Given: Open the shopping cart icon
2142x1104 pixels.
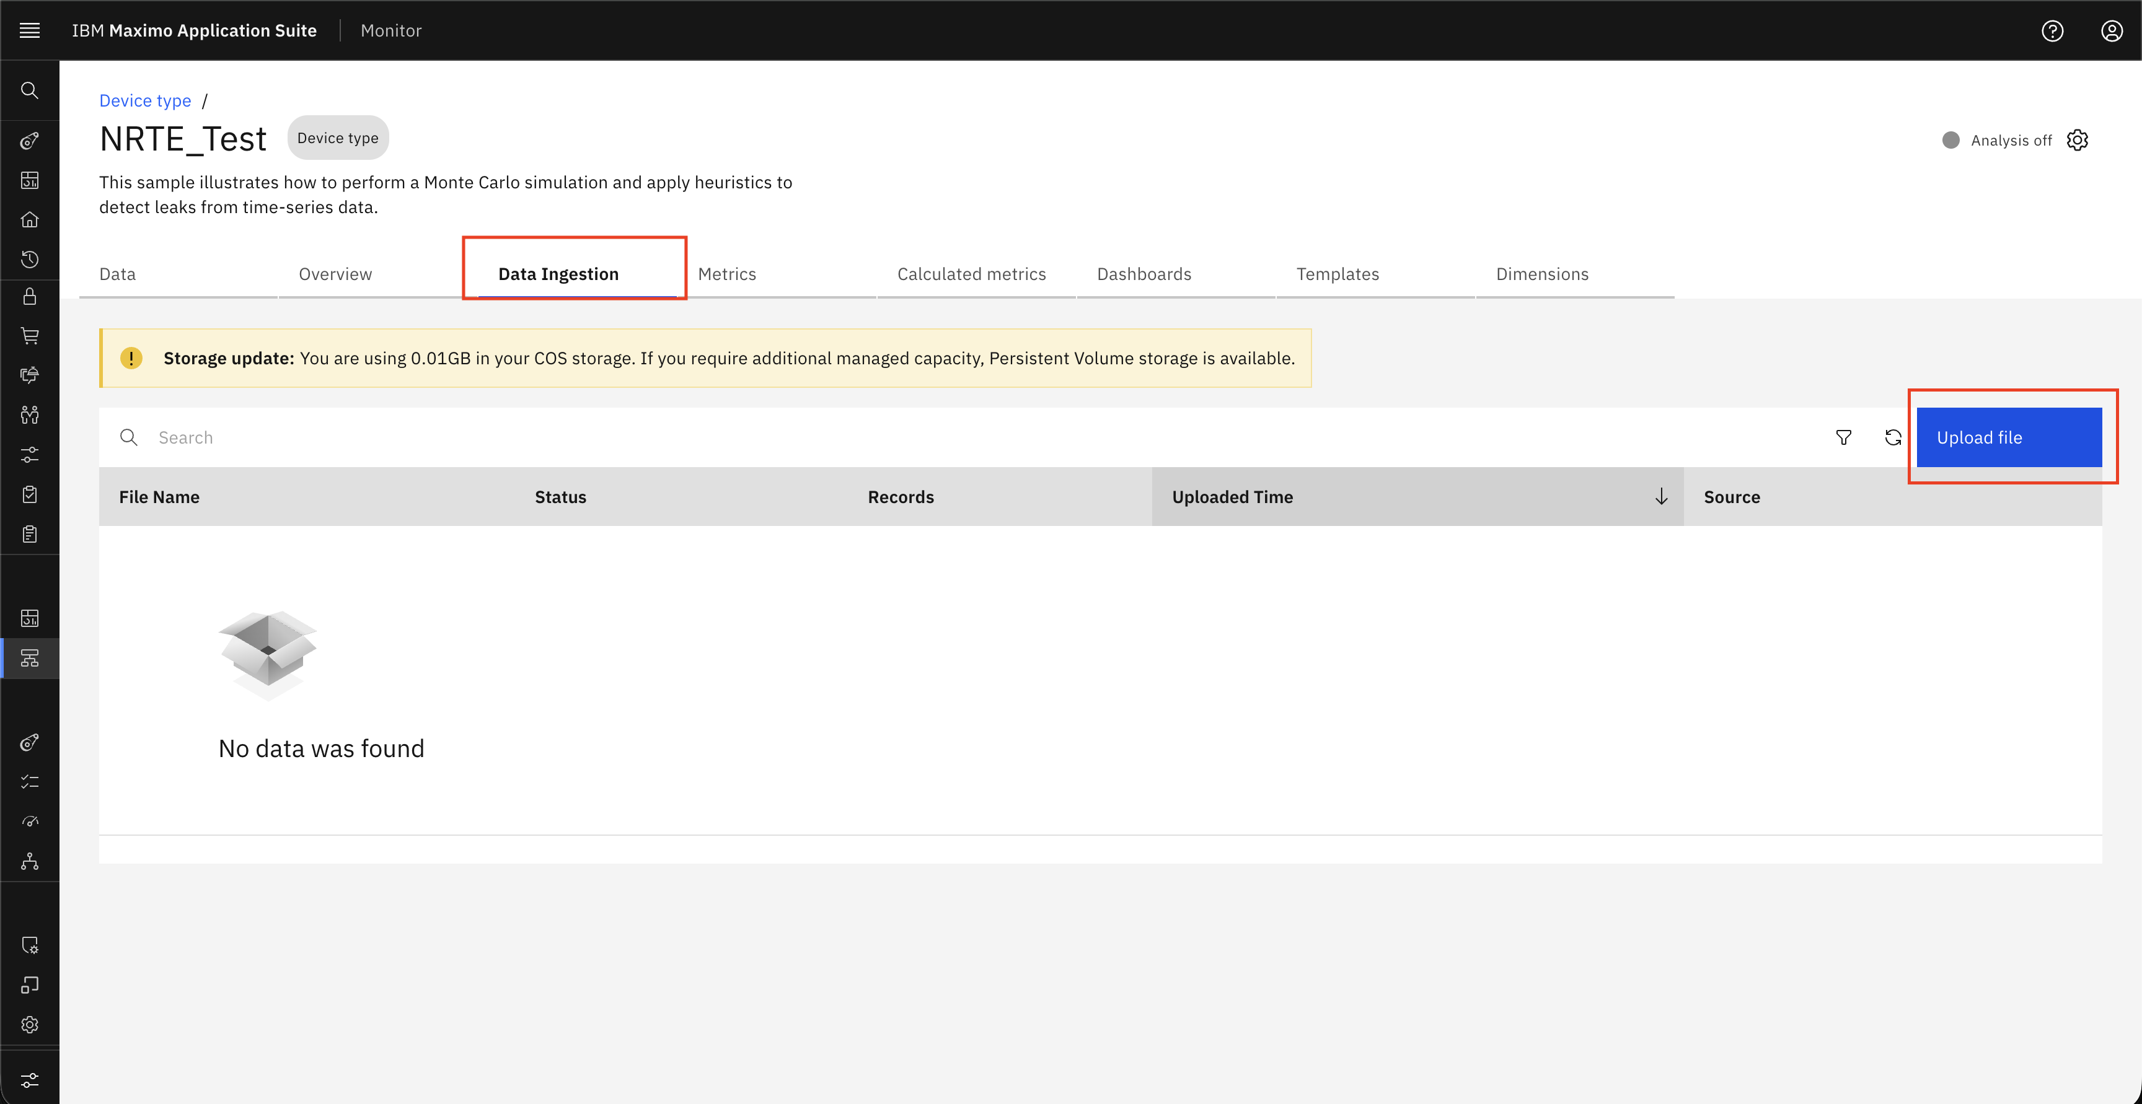Looking at the screenshot, I should point(30,336).
